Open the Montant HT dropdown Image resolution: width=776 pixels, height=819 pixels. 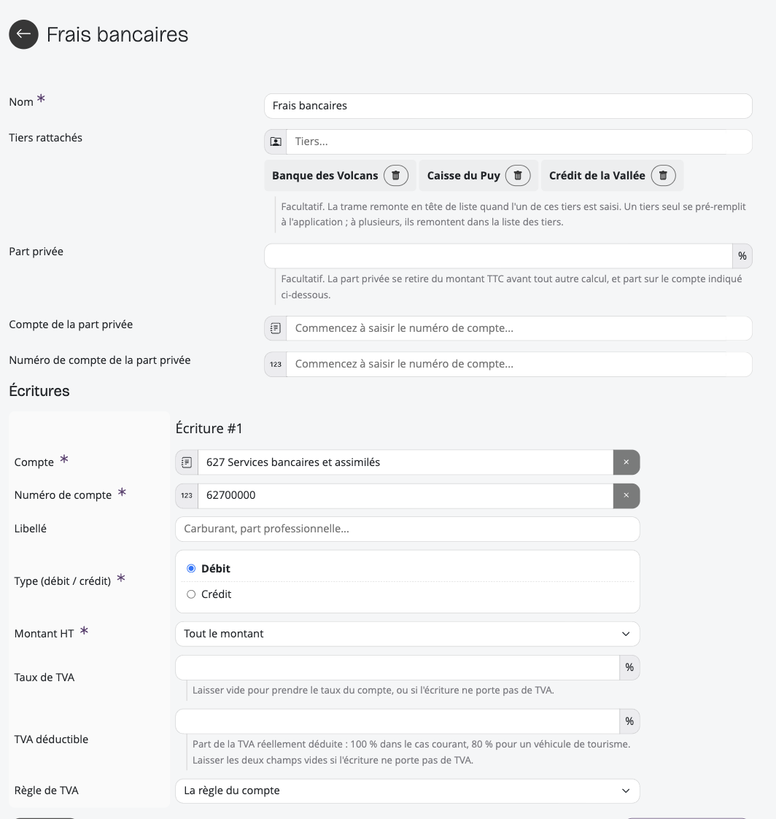pos(407,634)
